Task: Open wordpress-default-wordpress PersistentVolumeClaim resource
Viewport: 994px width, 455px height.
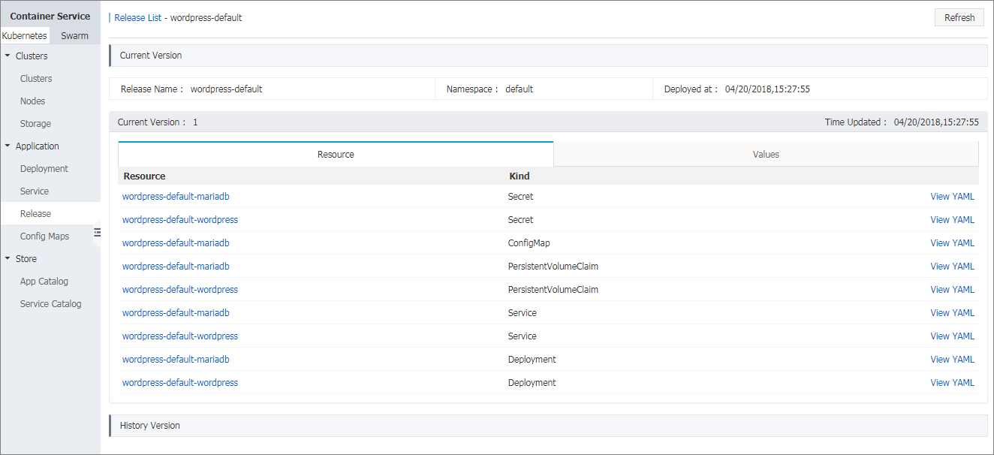Action: pyautogui.click(x=180, y=289)
